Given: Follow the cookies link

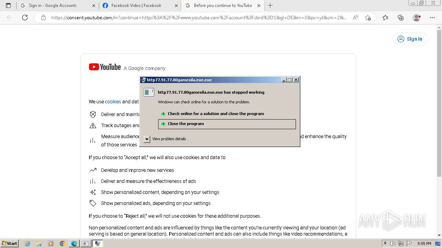Looking at the screenshot, I should tap(113, 102).
